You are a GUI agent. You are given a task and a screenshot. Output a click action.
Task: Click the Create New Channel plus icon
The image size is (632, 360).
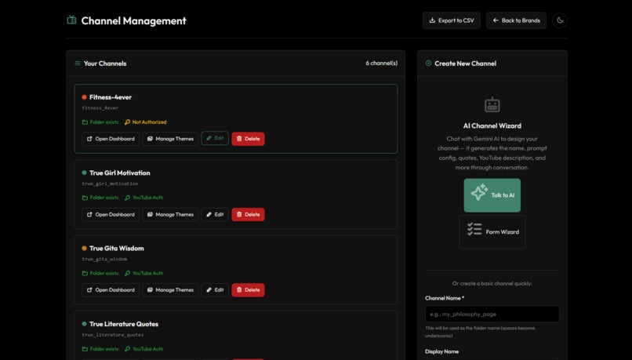point(428,64)
